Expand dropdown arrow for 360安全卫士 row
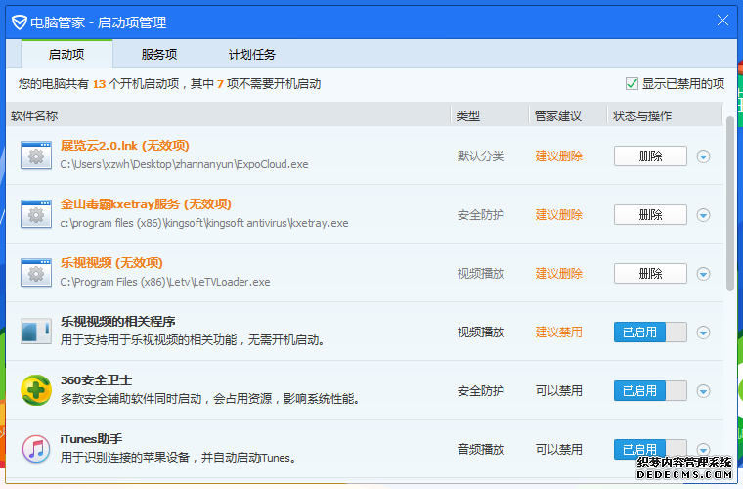 [x=703, y=391]
